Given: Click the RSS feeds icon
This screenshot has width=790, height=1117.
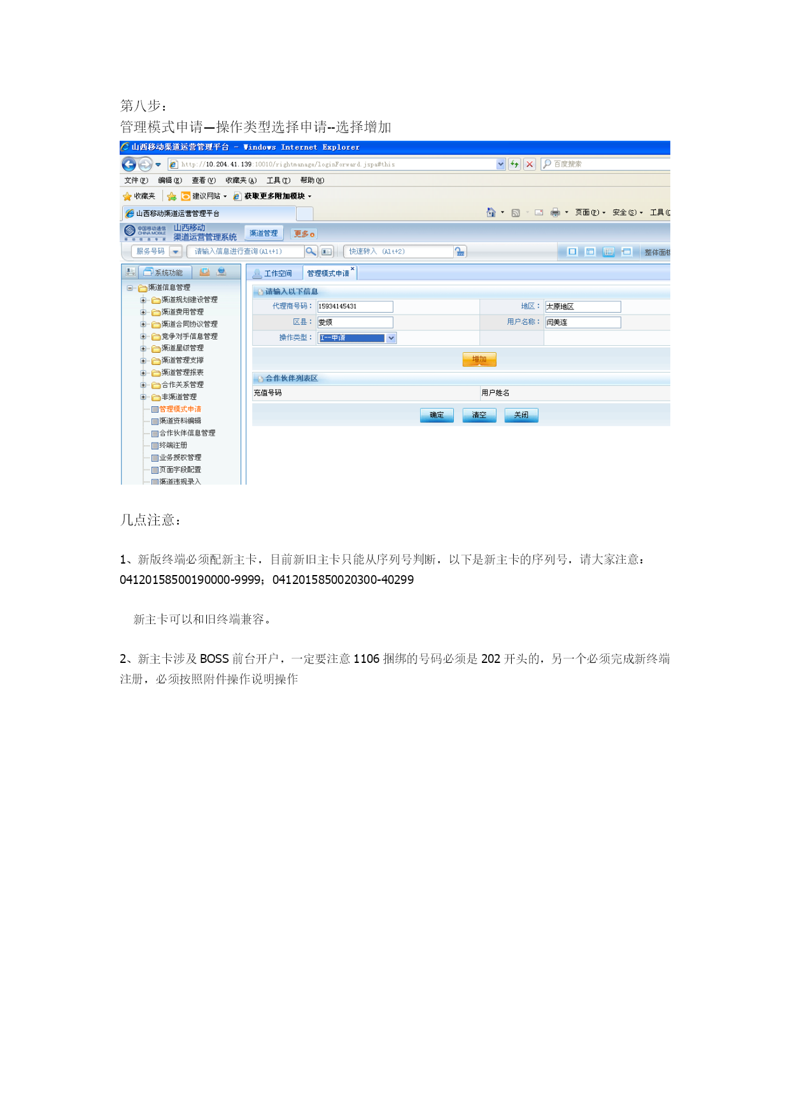Looking at the screenshot, I should [516, 213].
